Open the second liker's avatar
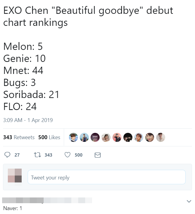The width and height of the screenshot is (195, 214). coord(84,137)
